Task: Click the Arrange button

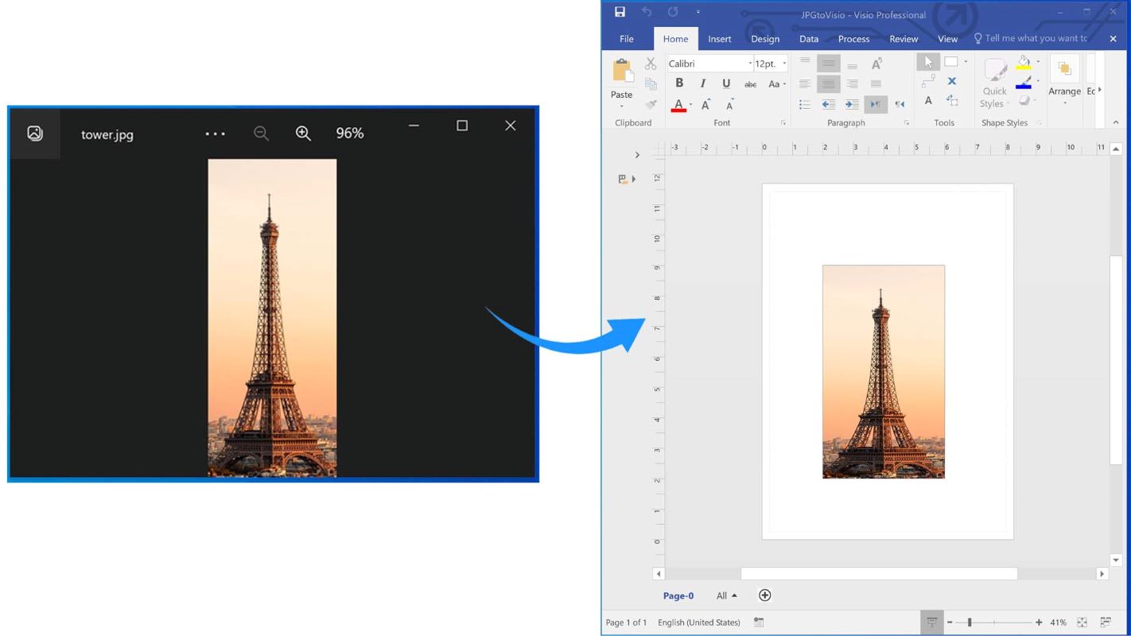Action: click(x=1064, y=79)
